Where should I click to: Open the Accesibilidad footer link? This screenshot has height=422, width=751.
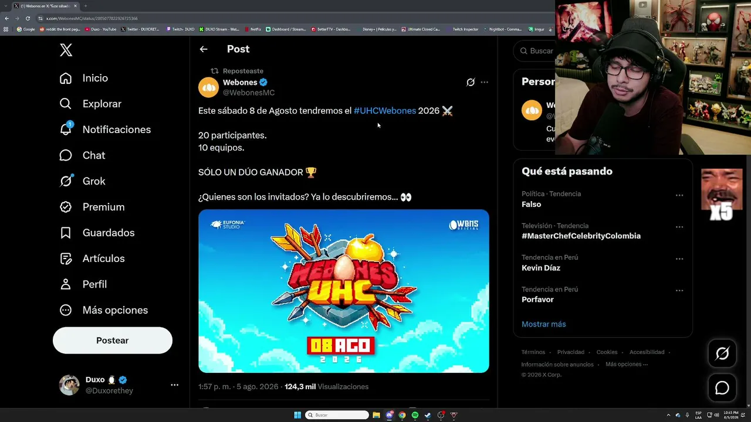tap(647, 352)
